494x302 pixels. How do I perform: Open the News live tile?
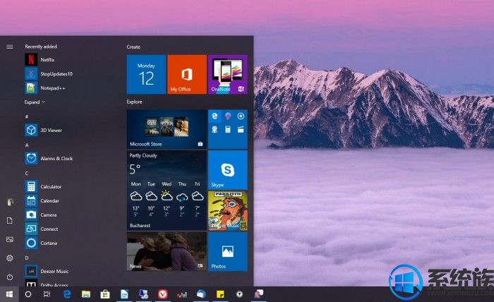[x=167, y=251]
